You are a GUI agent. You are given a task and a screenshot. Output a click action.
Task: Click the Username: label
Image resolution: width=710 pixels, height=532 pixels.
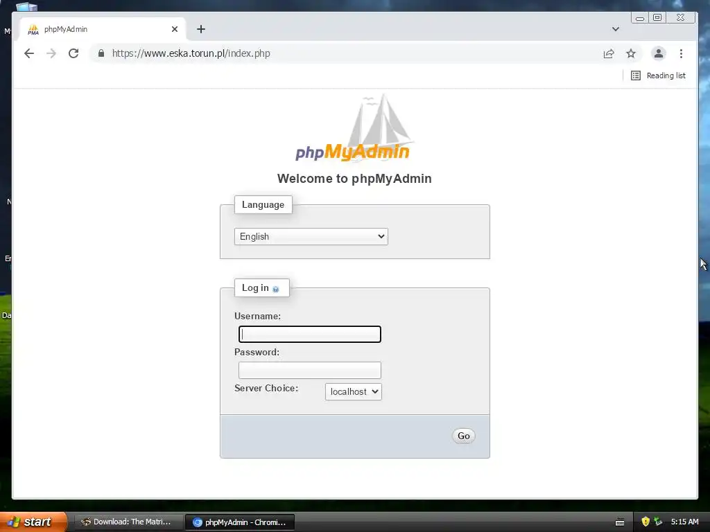257,316
